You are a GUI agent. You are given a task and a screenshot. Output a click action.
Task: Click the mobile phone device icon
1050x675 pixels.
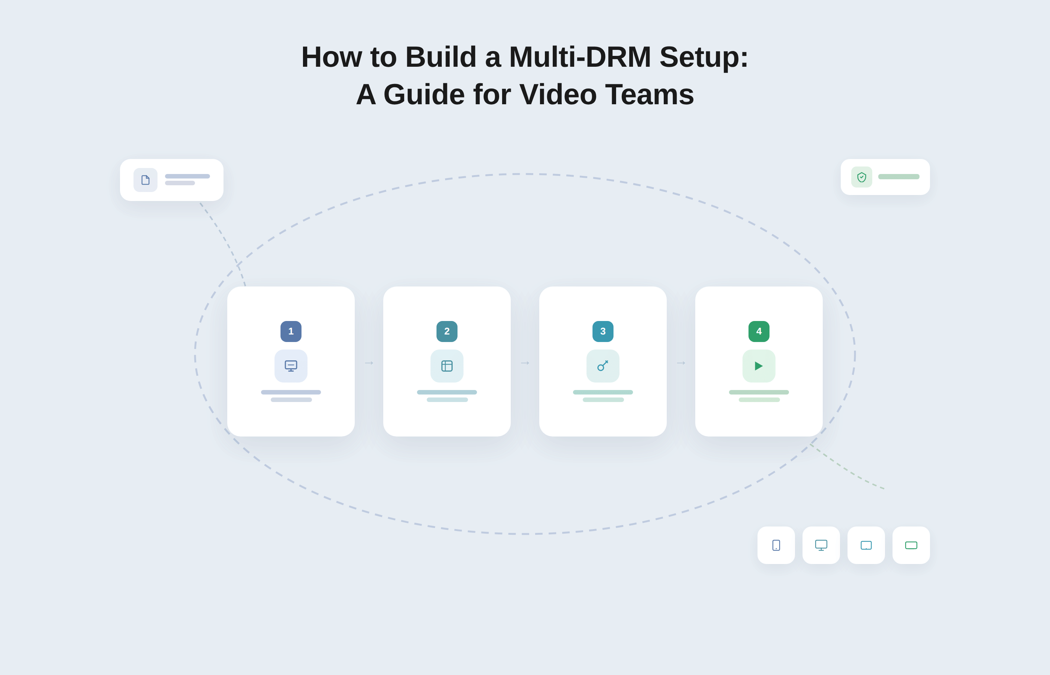pyautogui.click(x=776, y=545)
